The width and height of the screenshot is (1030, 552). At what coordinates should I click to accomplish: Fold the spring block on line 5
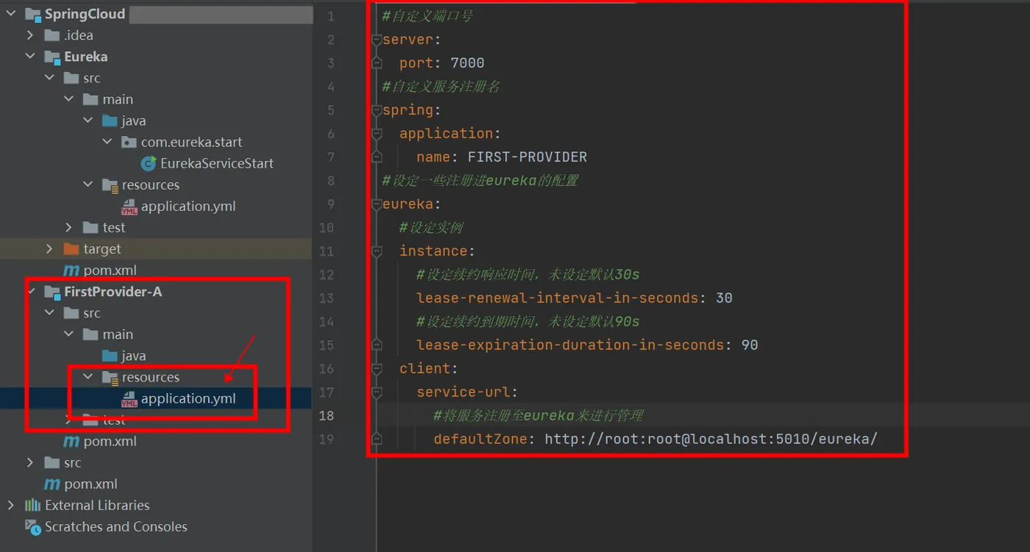coord(377,110)
